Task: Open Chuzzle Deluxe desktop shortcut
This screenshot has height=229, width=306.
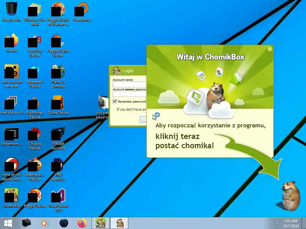Action: [35, 138]
